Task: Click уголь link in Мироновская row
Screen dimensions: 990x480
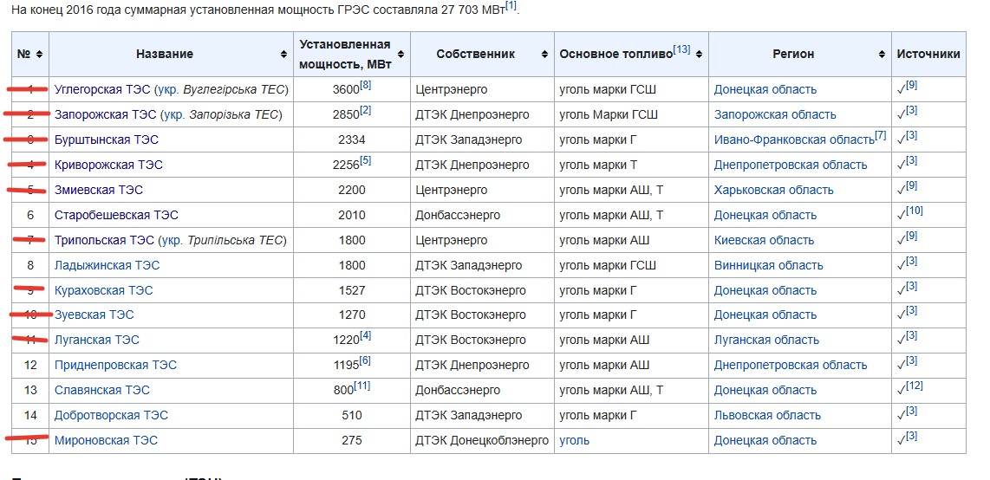Action: point(575,440)
